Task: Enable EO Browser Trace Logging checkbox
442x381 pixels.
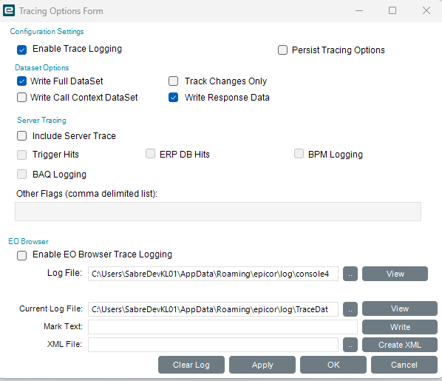Action: 21,255
